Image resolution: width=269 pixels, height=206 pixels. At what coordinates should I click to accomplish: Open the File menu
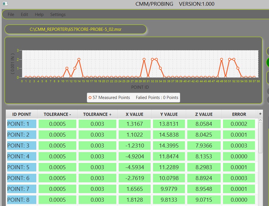[11, 15]
